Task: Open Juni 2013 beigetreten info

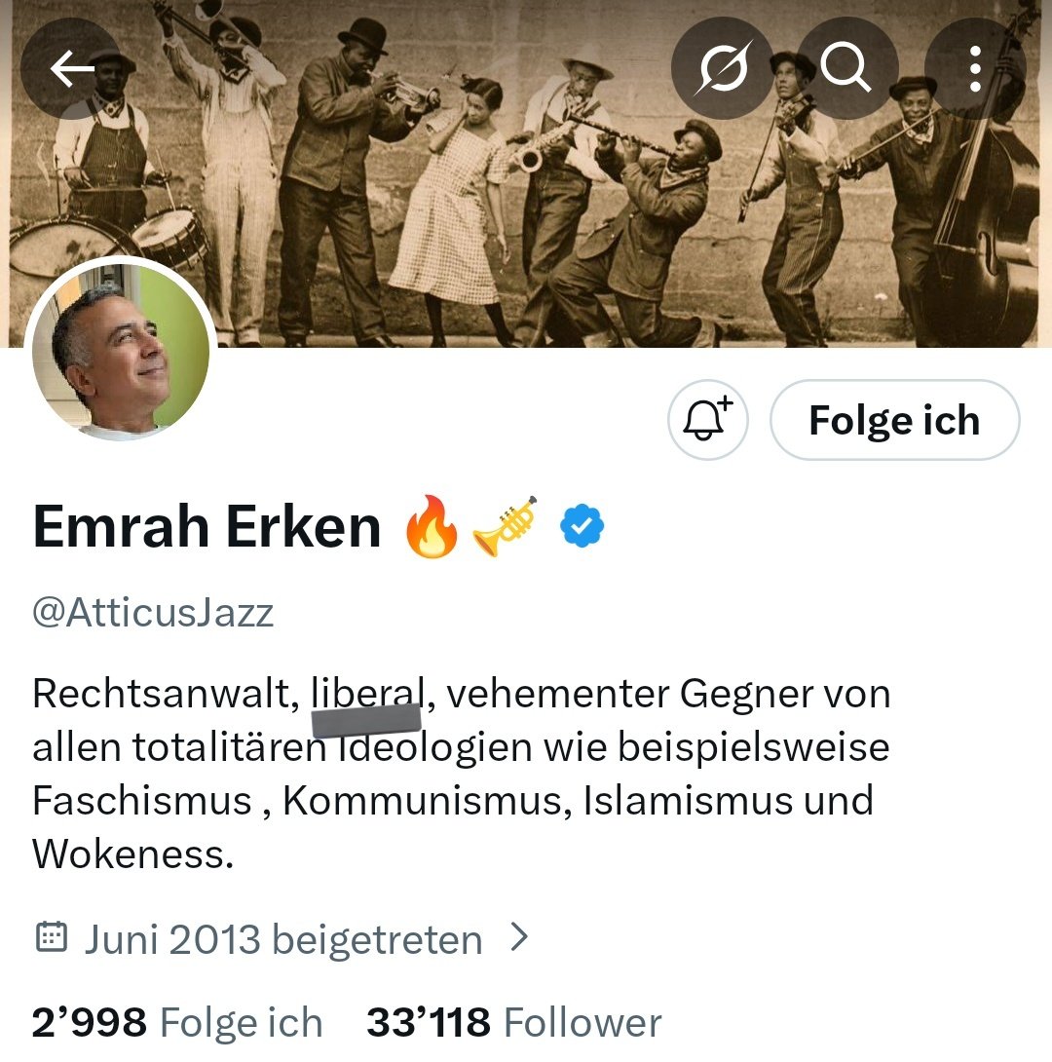Action: tap(283, 939)
